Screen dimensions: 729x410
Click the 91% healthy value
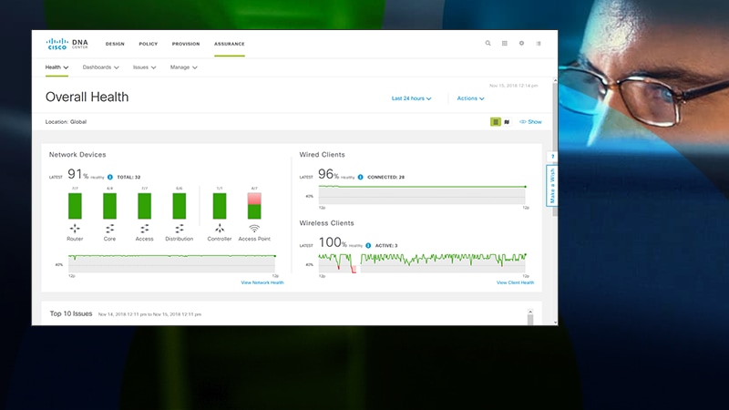[78, 174]
